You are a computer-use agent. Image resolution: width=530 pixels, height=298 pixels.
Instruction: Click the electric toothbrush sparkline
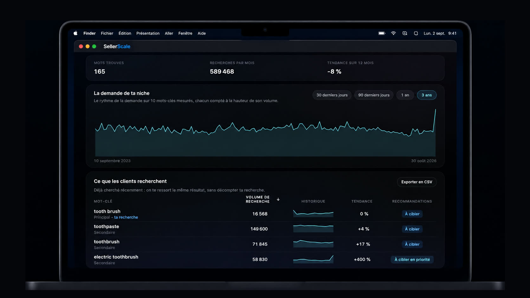(313, 259)
